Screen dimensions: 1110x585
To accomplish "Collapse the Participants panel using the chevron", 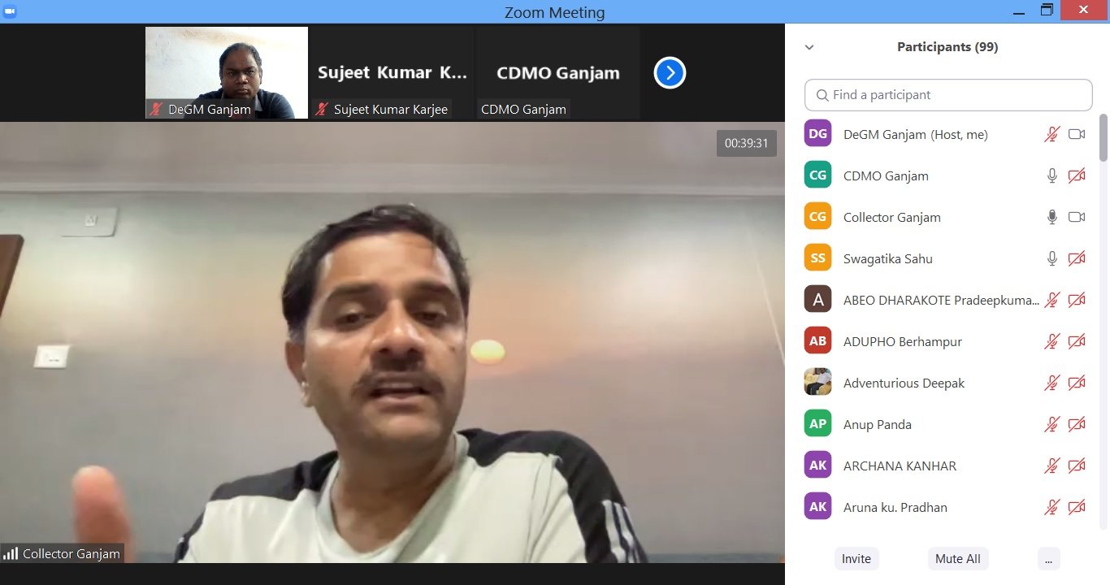I will (x=809, y=47).
